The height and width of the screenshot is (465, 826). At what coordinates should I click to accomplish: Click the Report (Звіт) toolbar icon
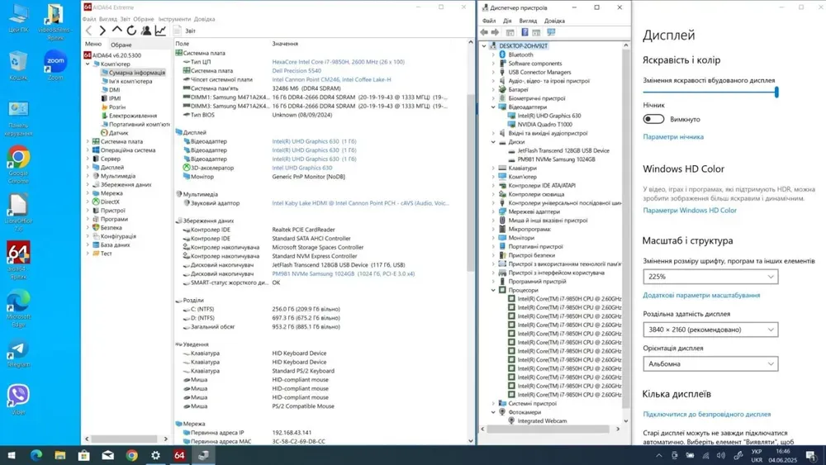[x=179, y=31]
